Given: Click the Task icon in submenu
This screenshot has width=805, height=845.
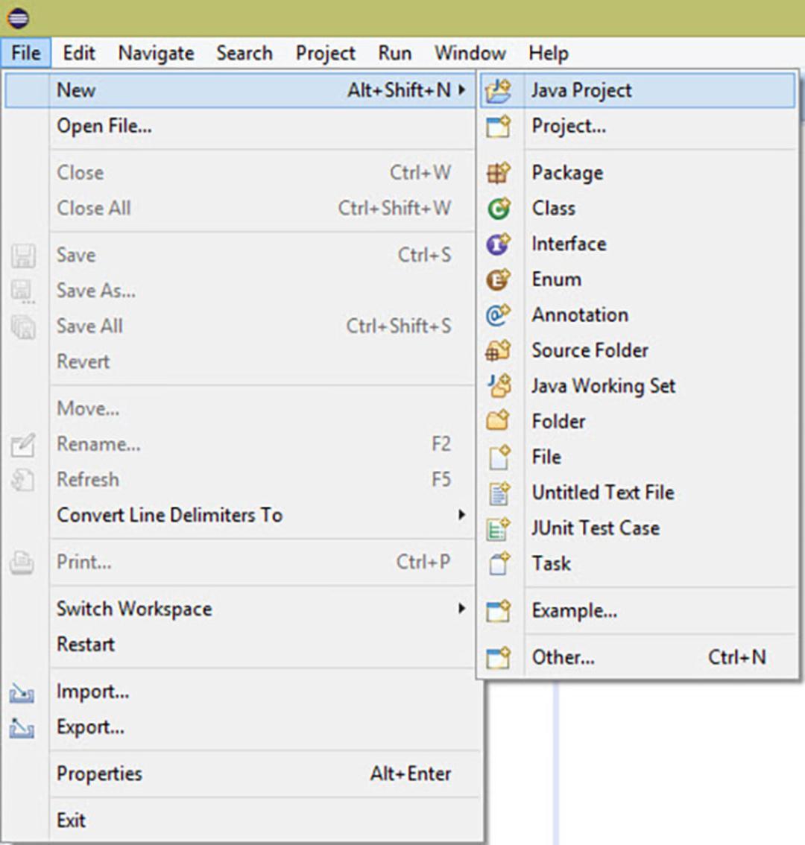Looking at the screenshot, I should (498, 563).
